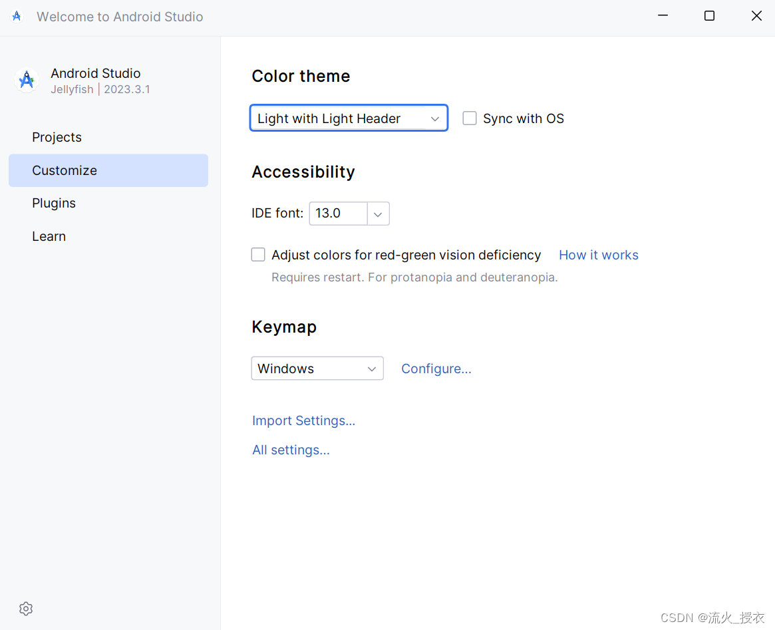
Task: Open the Keymap Windows dropdown
Action: (317, 368)
